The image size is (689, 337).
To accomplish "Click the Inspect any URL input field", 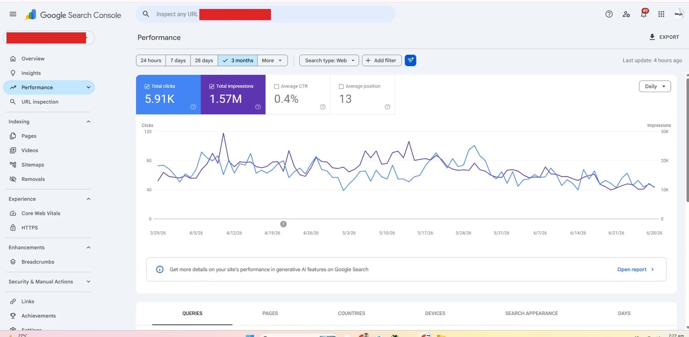I will [265, 14].
